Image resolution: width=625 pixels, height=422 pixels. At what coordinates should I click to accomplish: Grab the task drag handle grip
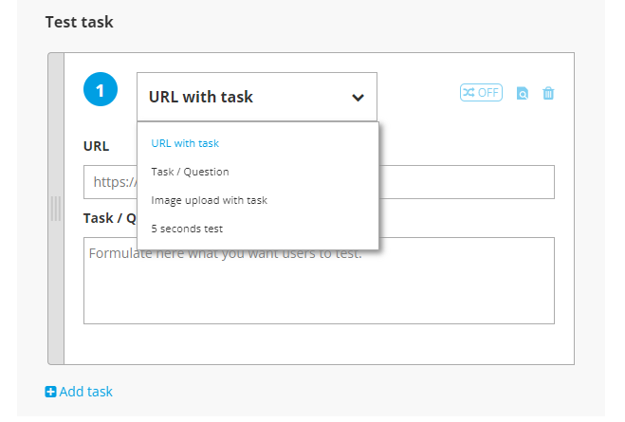click(x=56, y=209)
